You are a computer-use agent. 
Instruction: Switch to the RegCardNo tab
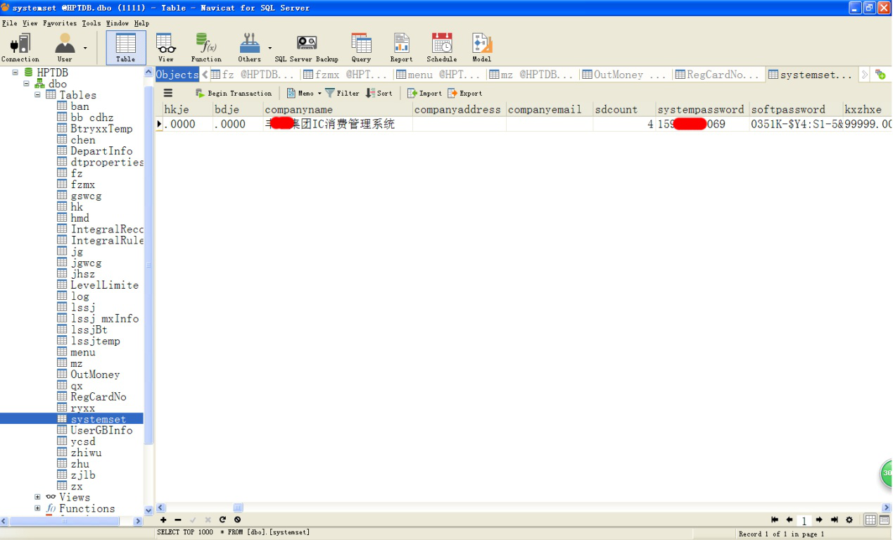click(x=718, y=75)
